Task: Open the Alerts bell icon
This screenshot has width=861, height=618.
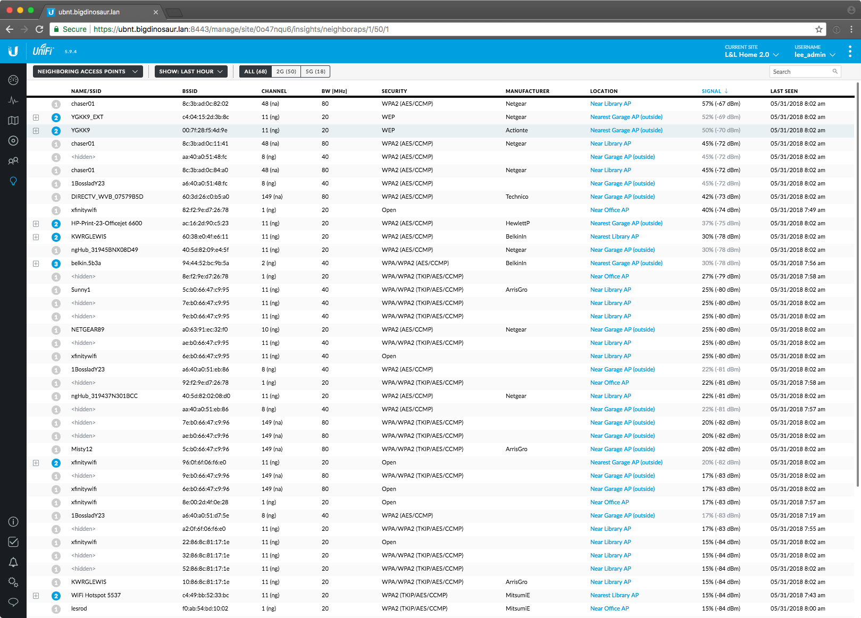Action: coord(13,562)
